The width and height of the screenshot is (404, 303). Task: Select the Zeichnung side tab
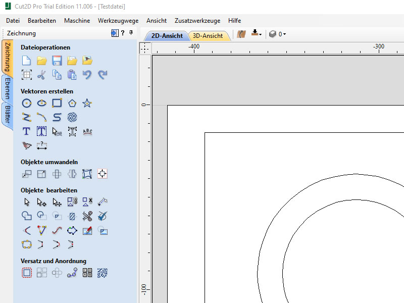(8, 57)
